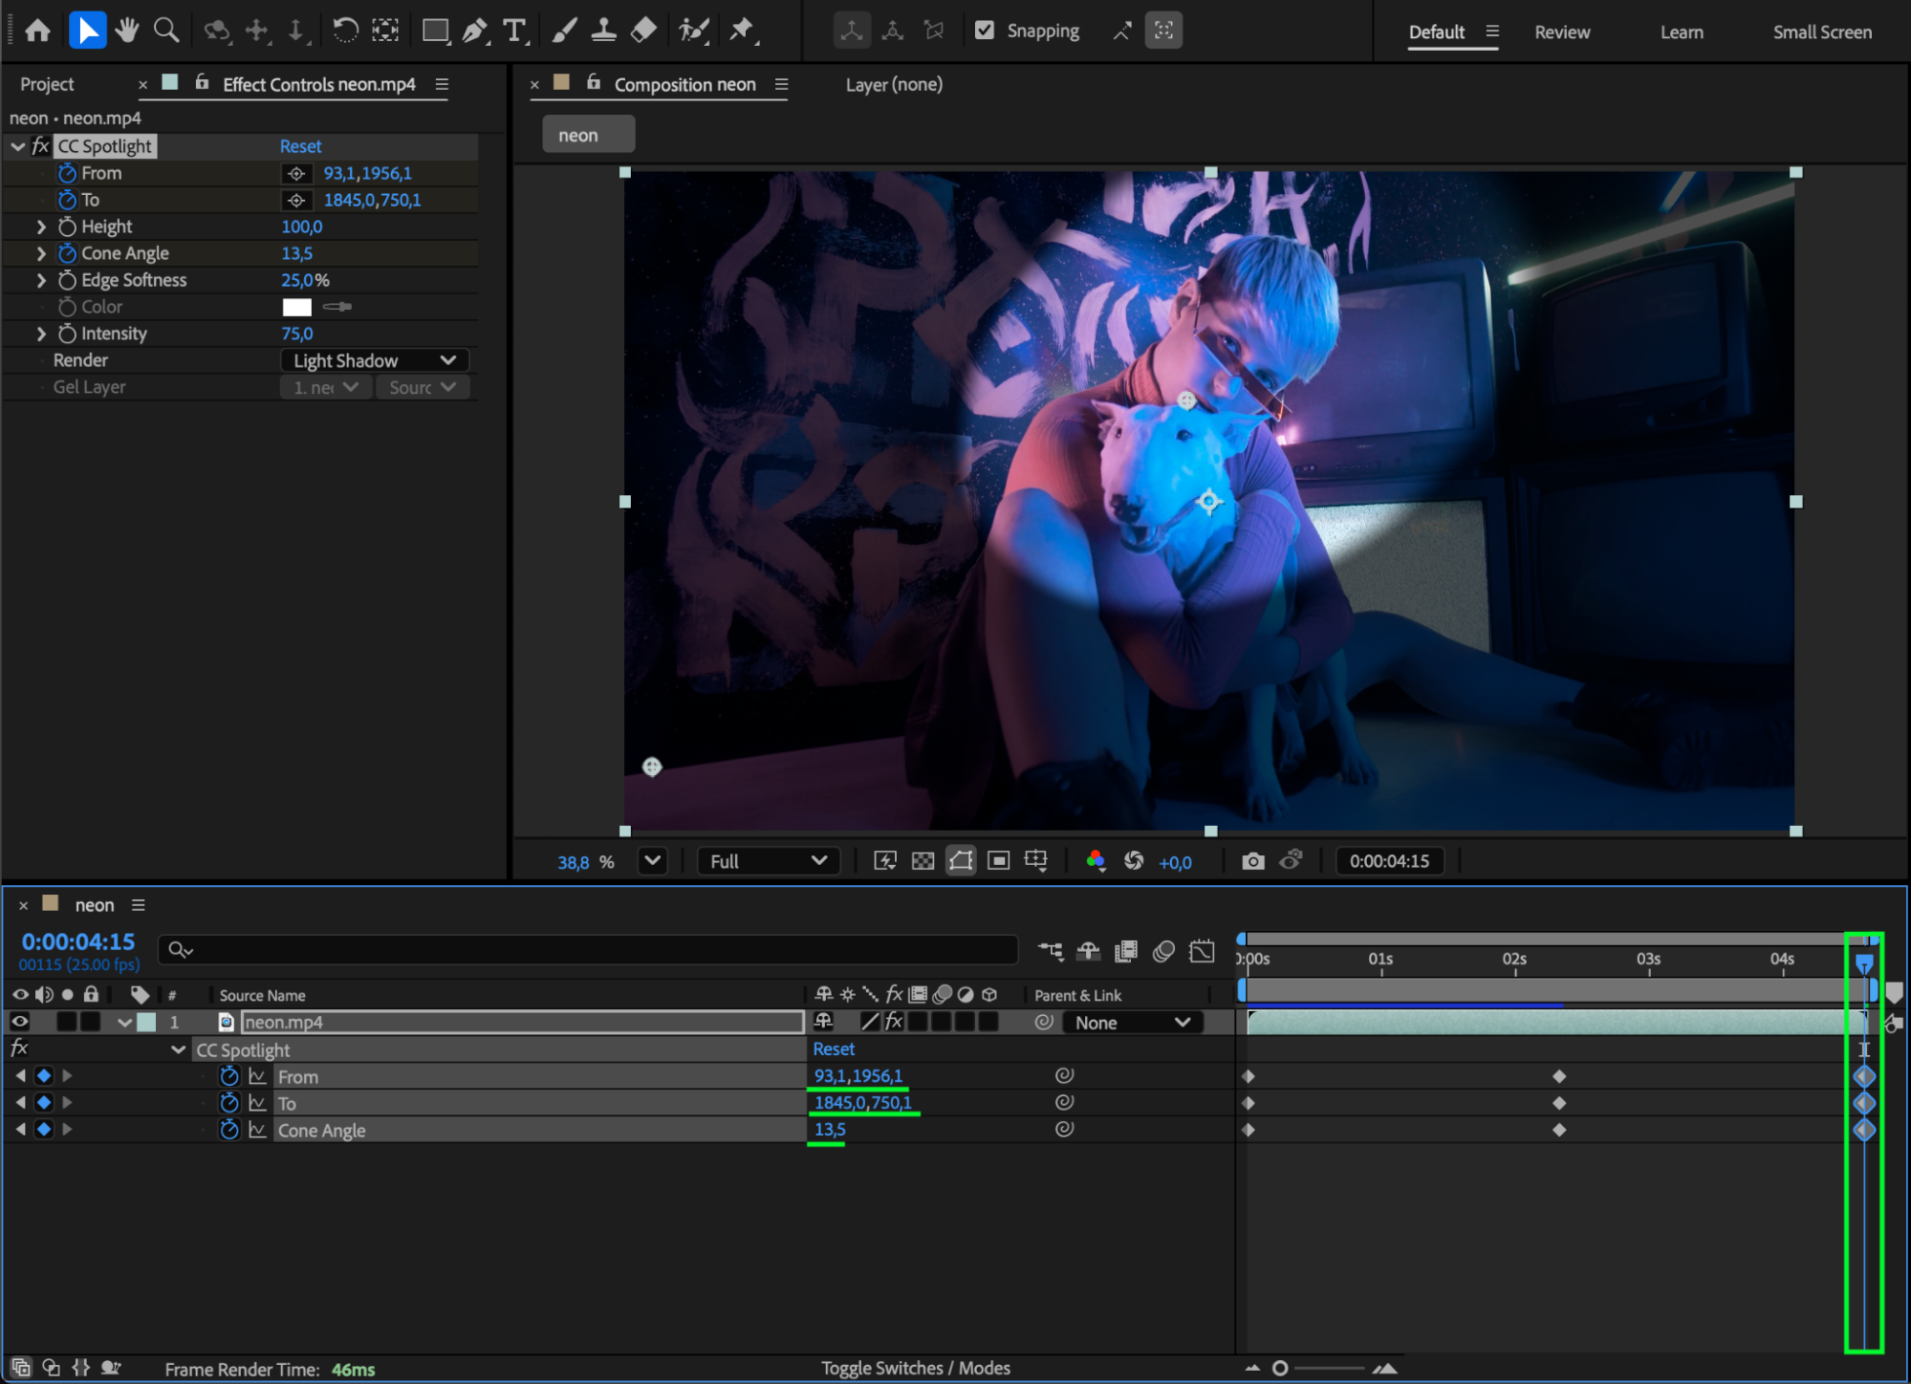
Task: Select the Hand tool
Action: tap(126, 31)
